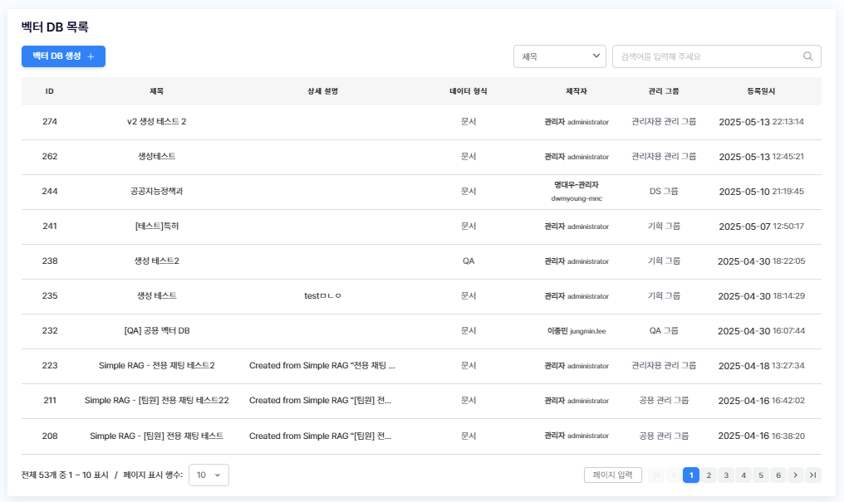This screenshot has width=844, height=502.
Task: Select the [테스트]특허 row
Action: [x=156, y=226]
